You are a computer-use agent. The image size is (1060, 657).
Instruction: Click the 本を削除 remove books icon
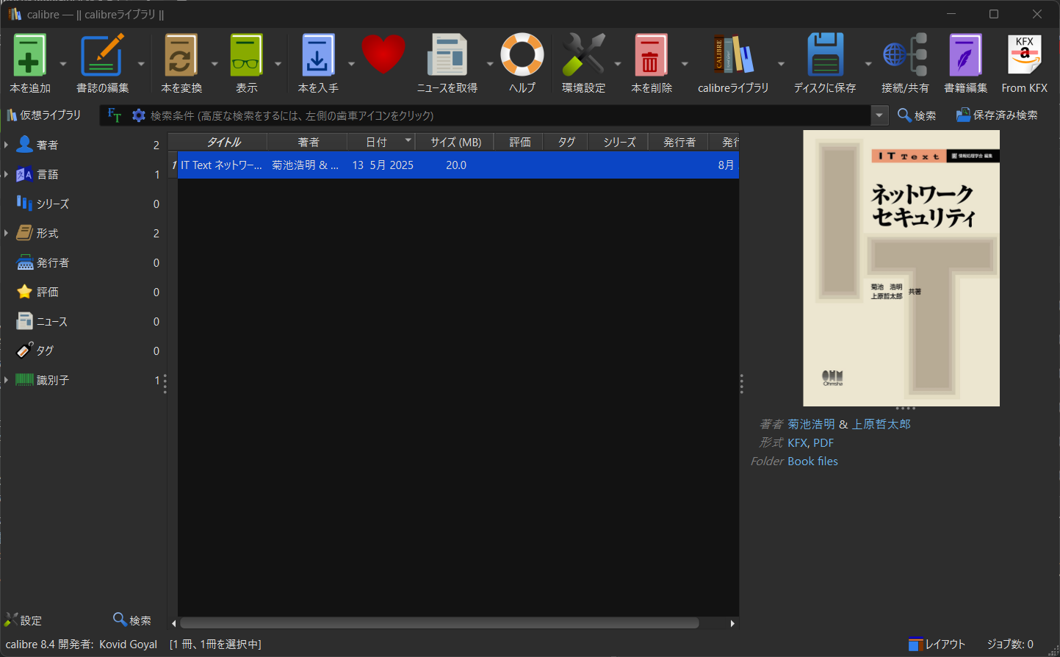coord(651,55)
